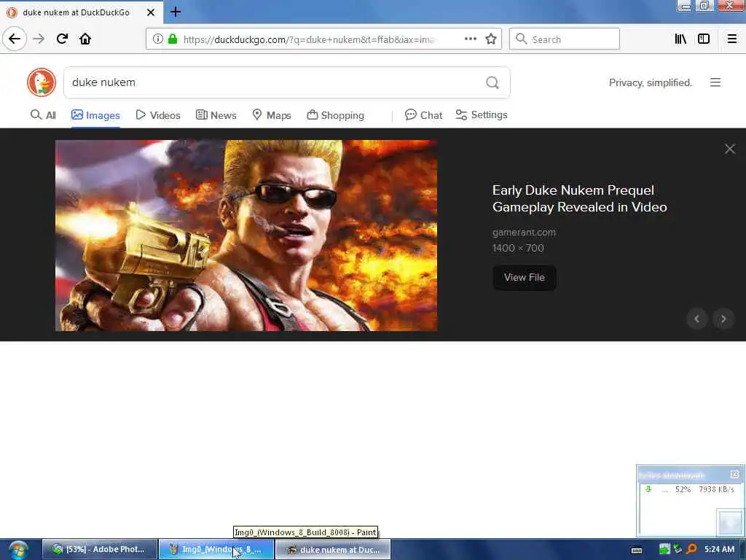Screen dimensions: 746x560
Task: Click the browser forward arrow
Action: click(x=39, y=39)
